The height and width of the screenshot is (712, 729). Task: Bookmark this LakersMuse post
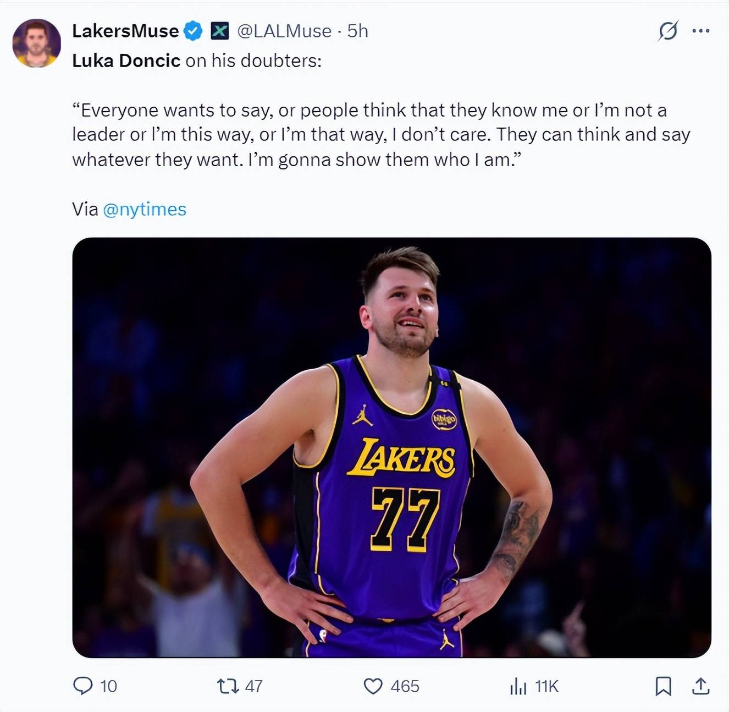coord(663,686)
